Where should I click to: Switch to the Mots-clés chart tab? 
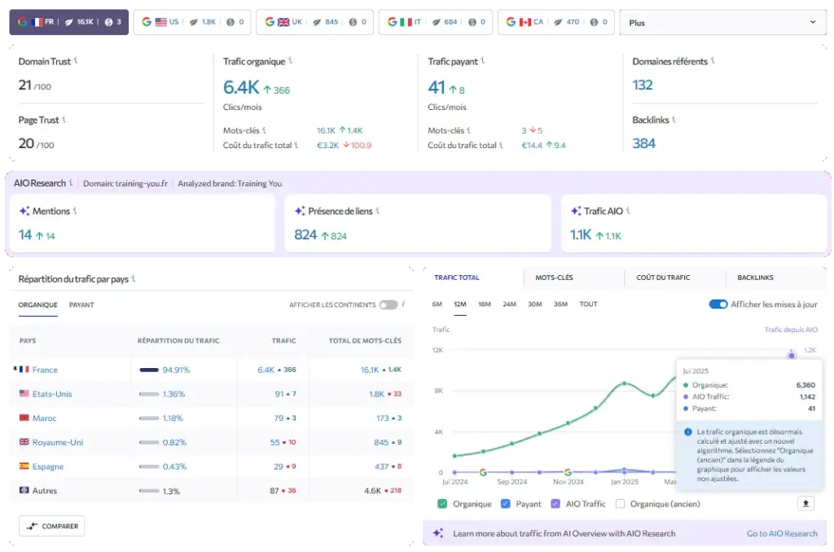[x=554, y=278]
